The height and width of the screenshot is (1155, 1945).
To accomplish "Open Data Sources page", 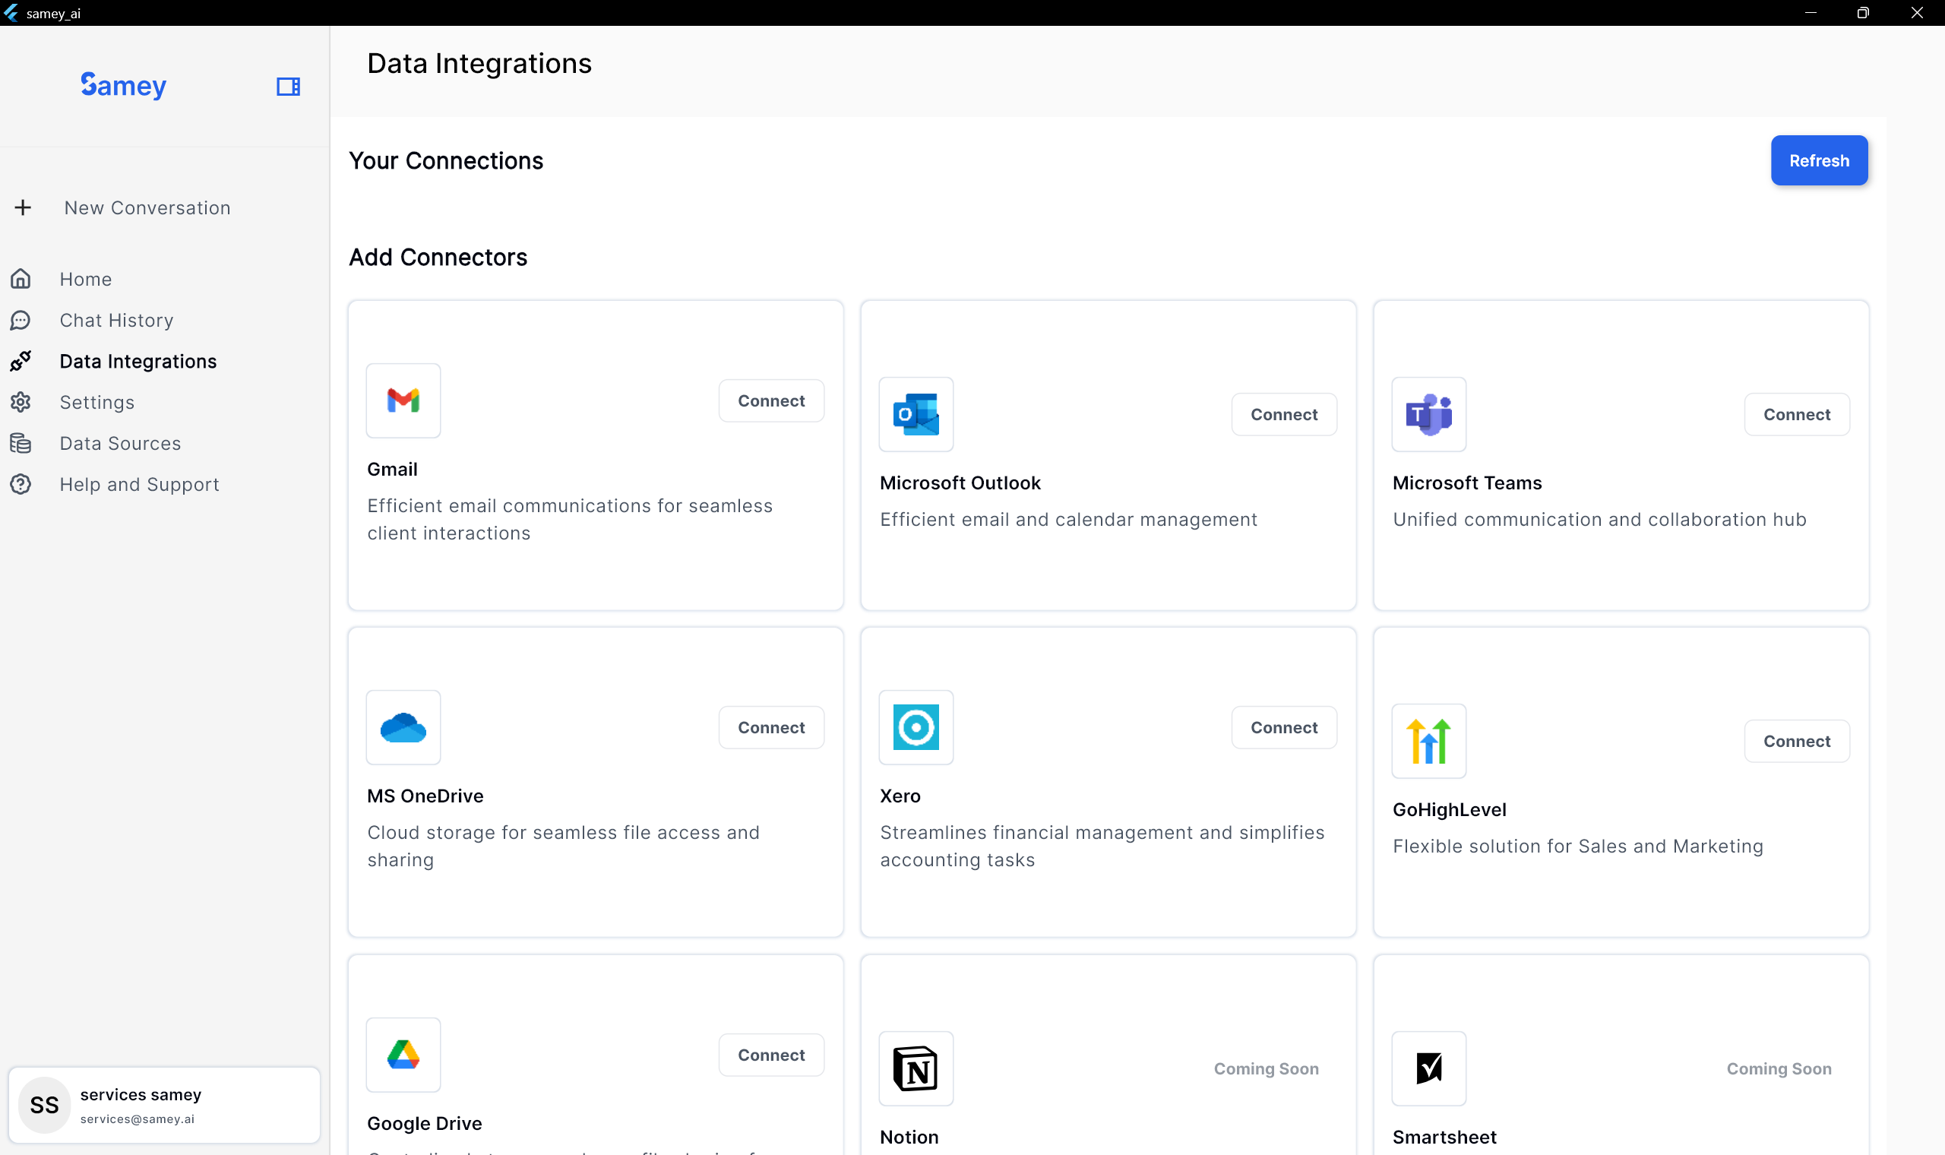I will (121, 444).
